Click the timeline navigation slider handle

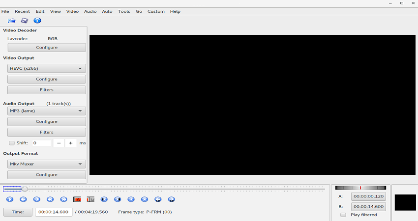[x=25, y=189]
